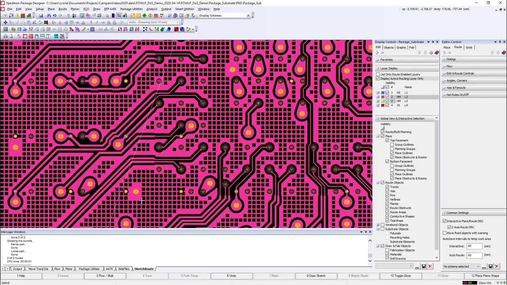The width and height of the screenshot is (507, 285).
Task: Click the Find binoculars icon
Action: tap(49, 15)
